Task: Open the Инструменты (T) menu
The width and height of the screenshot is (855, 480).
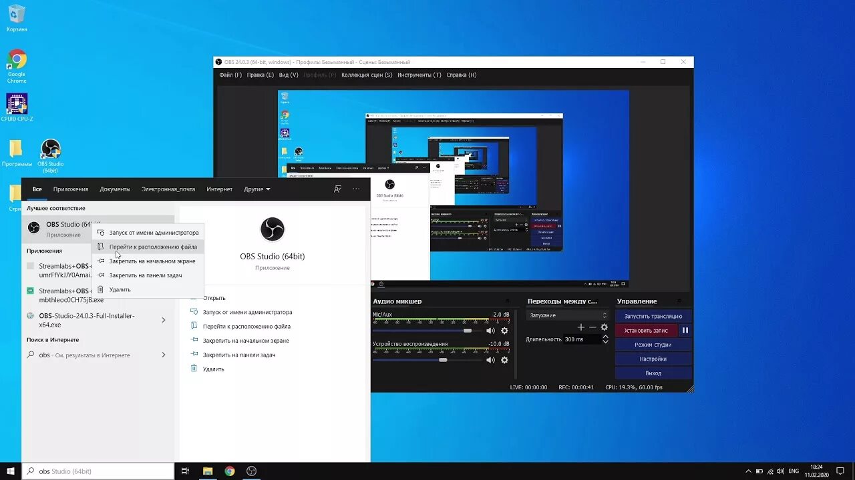Action: (419, 75)
